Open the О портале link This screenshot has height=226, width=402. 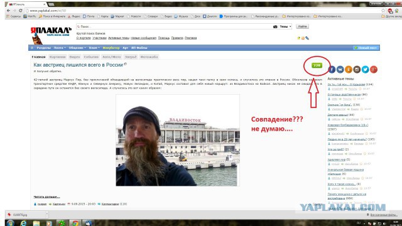click(84, 38)
